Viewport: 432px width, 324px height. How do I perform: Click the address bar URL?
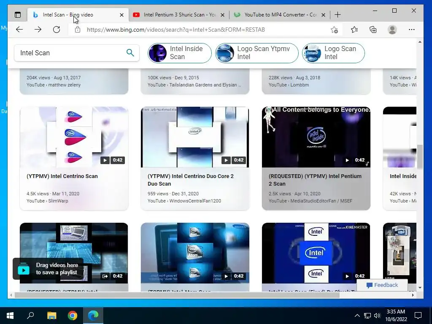176,30
